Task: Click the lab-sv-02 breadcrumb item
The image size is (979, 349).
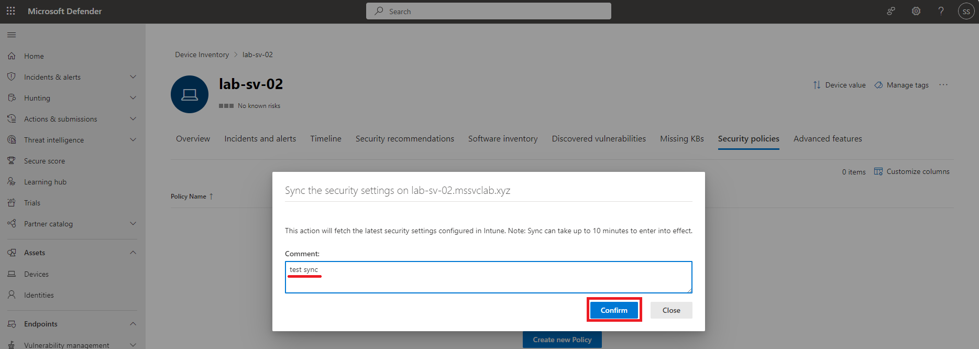Action: coord(258,54)
